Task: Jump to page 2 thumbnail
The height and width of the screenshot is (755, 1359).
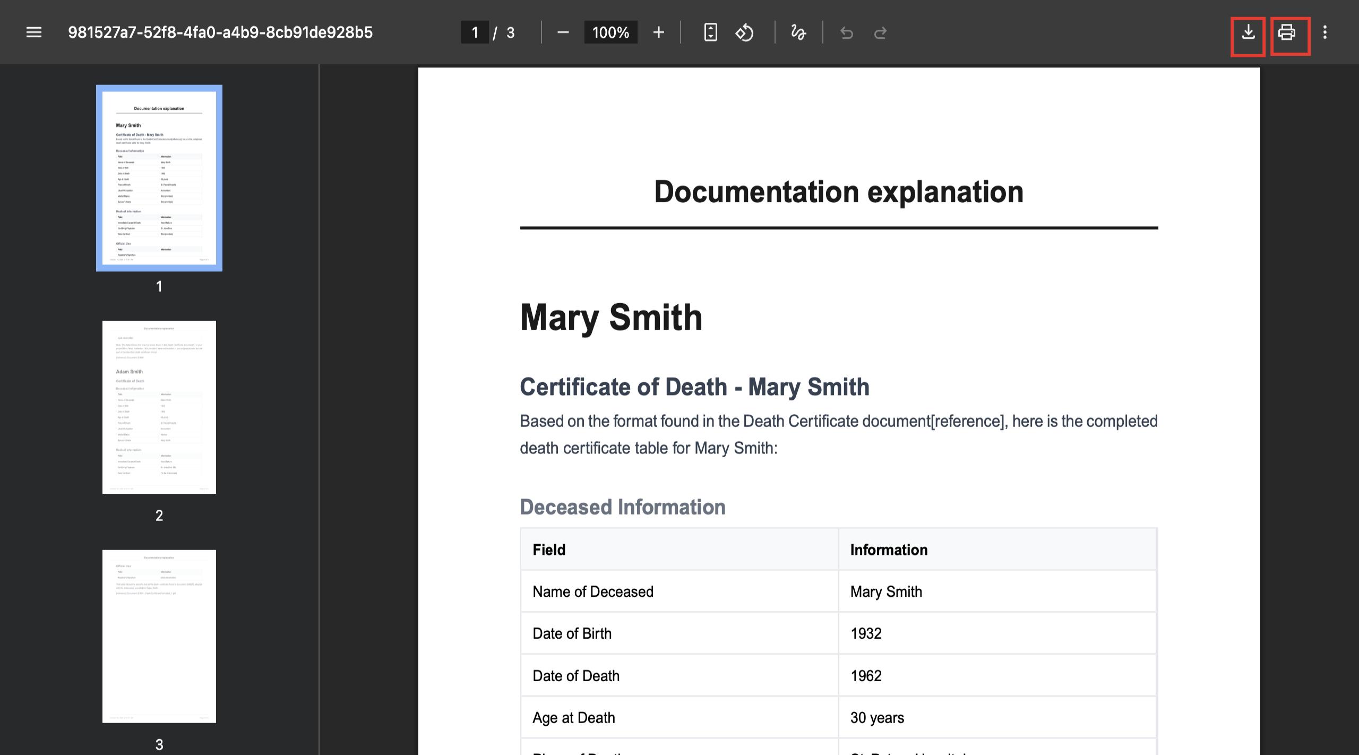Action: (159, 407)
